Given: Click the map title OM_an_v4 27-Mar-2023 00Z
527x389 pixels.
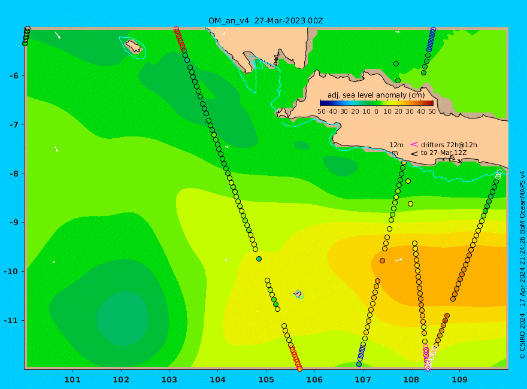Looking at the screenshot, I should (265, 21).
